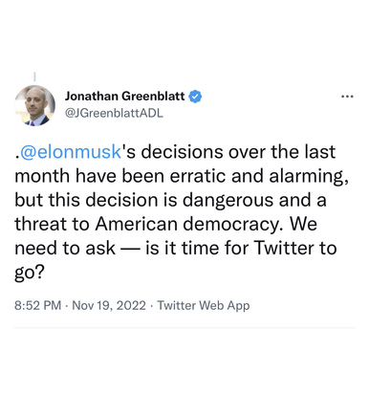The height and width of the screenshot is (395, 369).
Task: Visit the @JGreenblattADL handle
Action: (x=114, y=113)
